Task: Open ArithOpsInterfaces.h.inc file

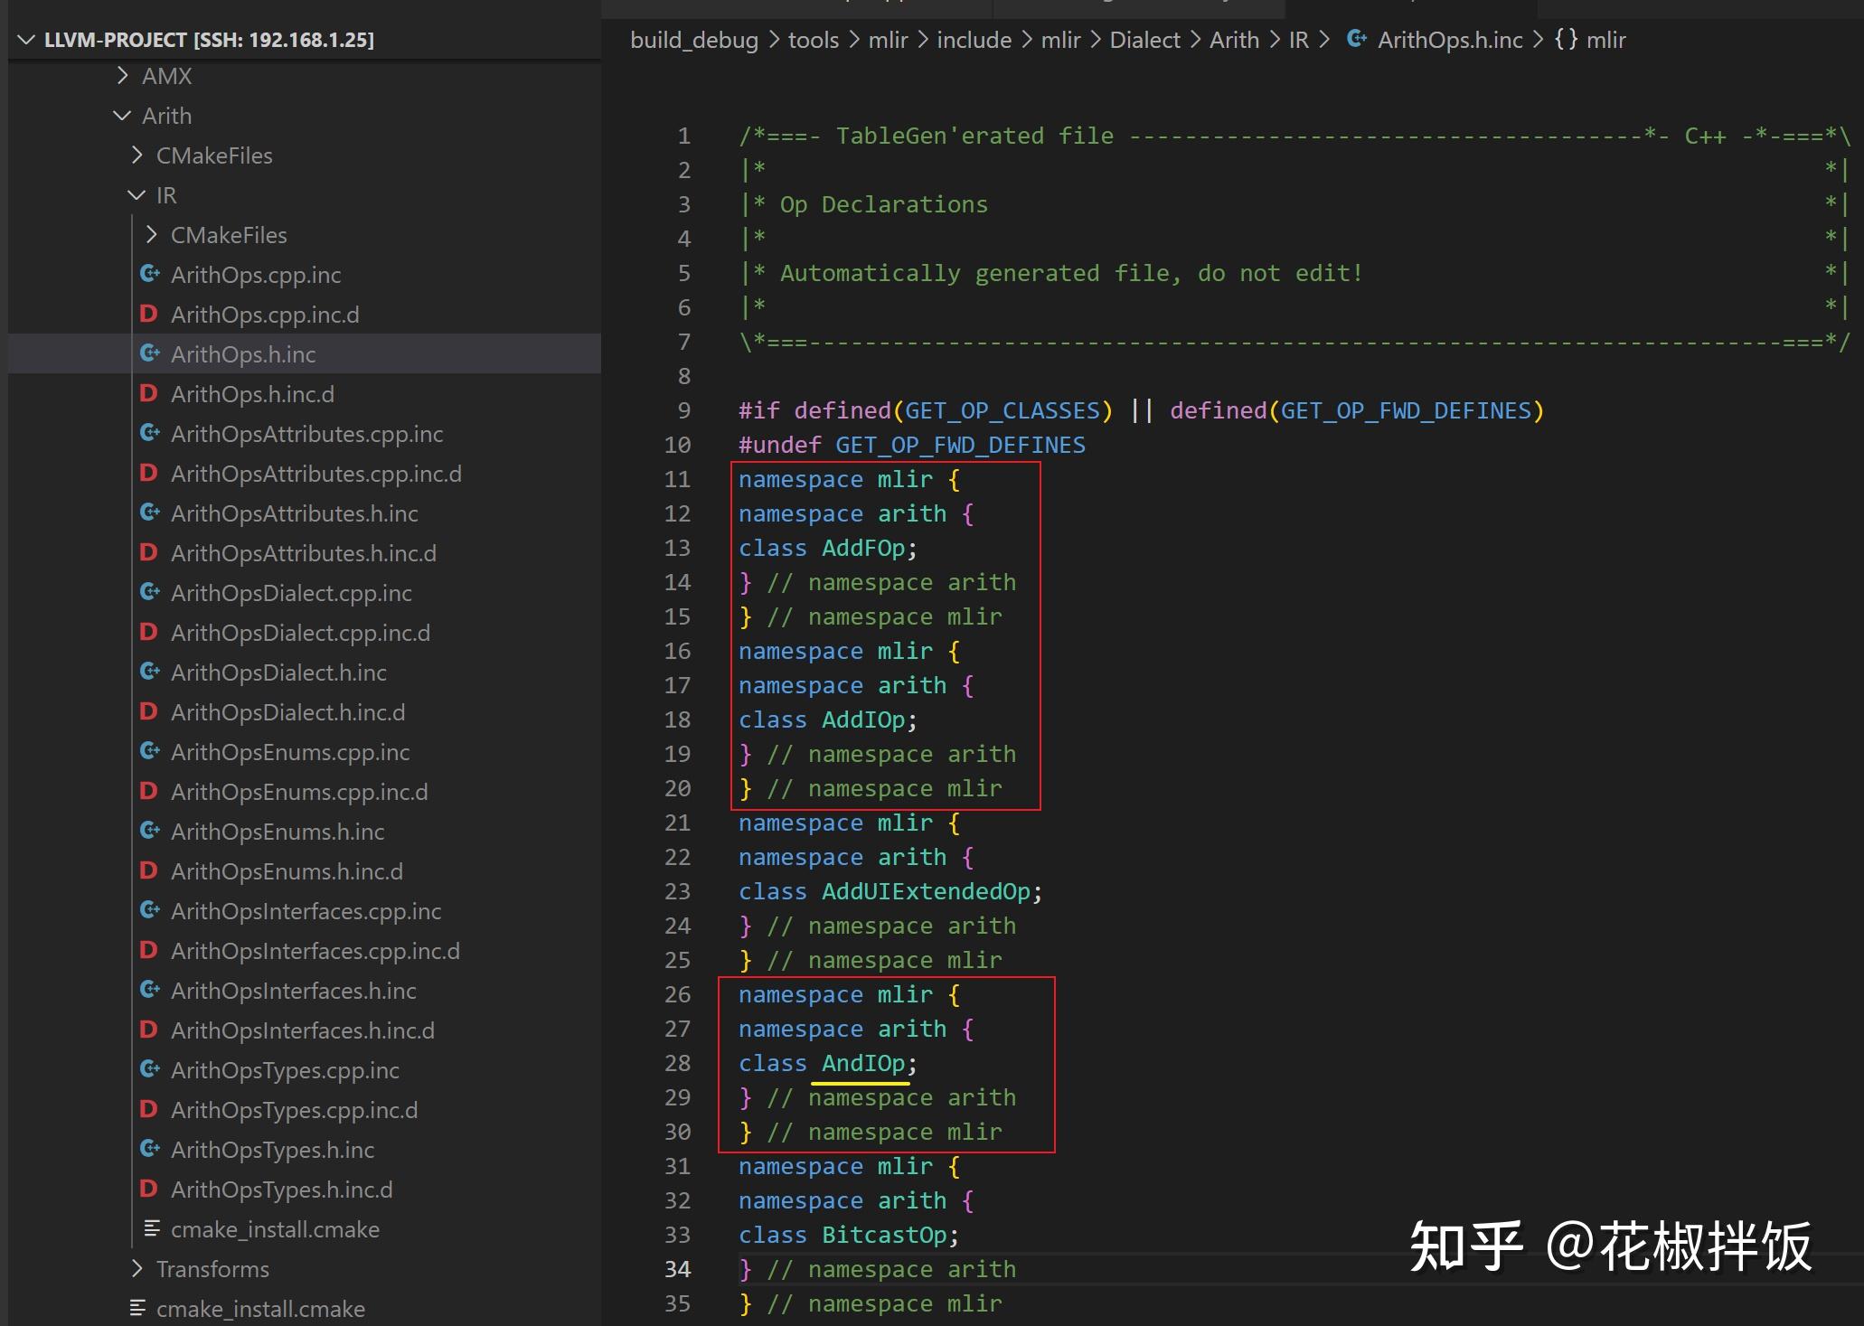Action: (294, 991)
